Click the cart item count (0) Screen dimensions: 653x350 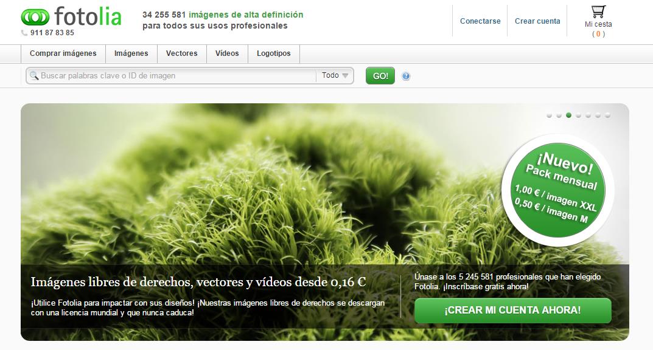point(598,34)
